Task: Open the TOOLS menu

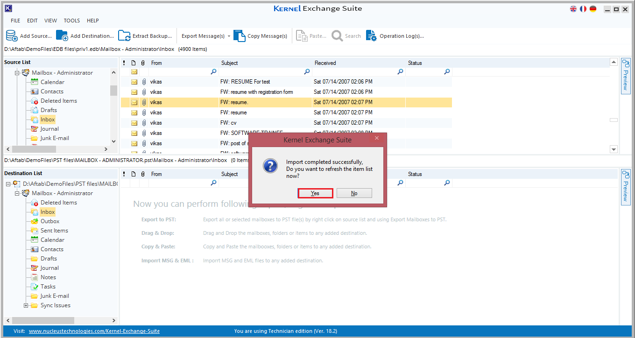Action: tap(71, 21)
